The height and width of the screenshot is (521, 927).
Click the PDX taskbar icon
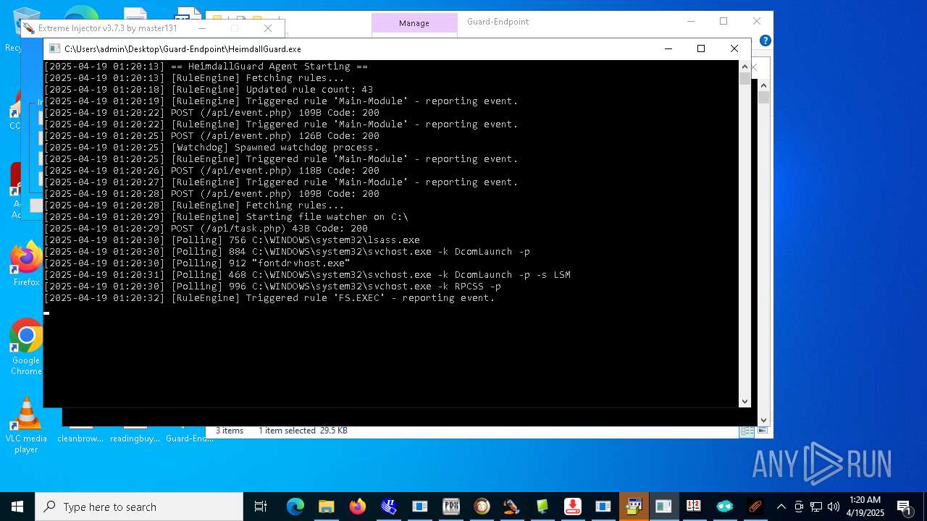[450, 507]
